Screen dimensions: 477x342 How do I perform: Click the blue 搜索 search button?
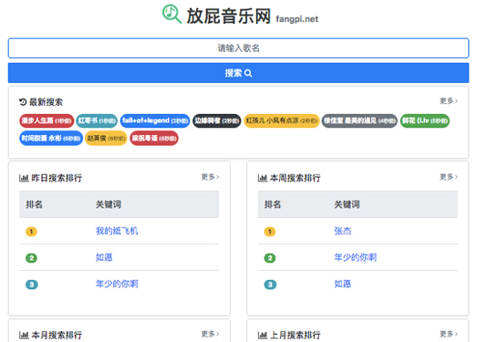coord(239,73)
